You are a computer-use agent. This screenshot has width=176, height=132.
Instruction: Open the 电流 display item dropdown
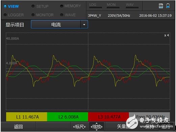tap(59, 24)
